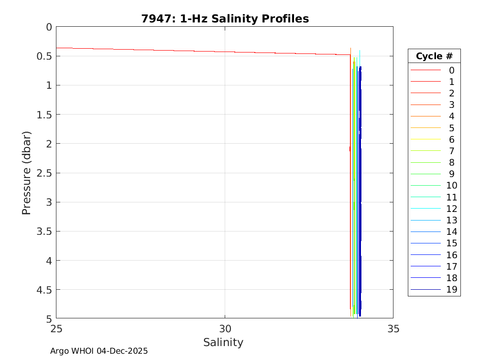This screenshot has height=358, width=502.
Task: Select the cycle 9 green legend line
Action: 425,174
